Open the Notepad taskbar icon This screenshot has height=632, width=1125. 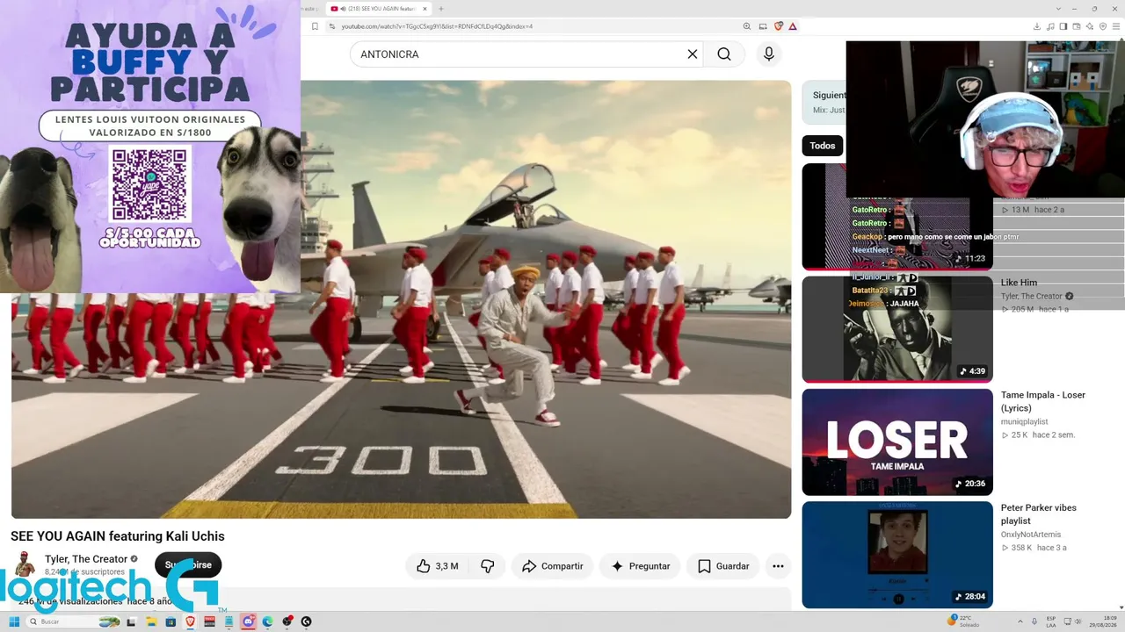pos(229,621)
